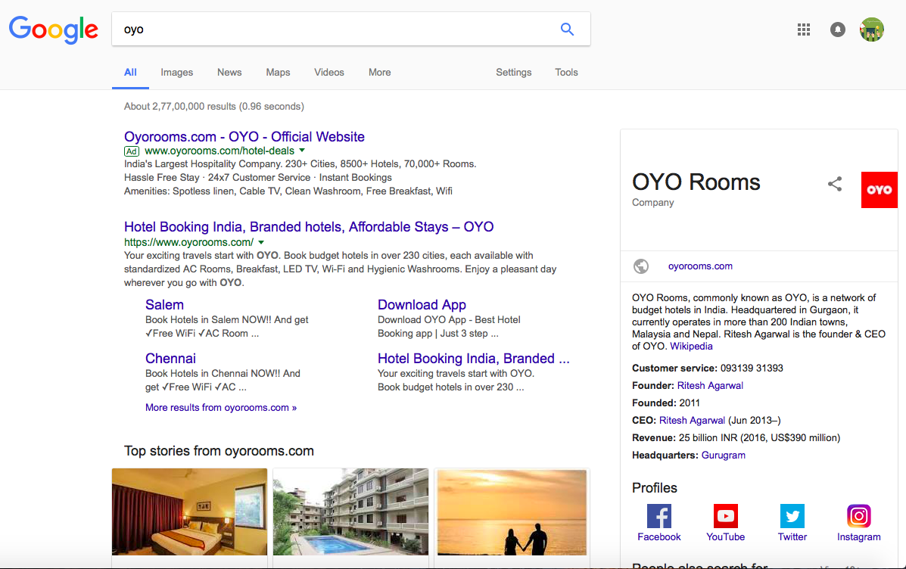This screenshot has width=906, height=569.
Task: Click the 'About 2,77,00,000 results' text
Action: pos(213,106)
